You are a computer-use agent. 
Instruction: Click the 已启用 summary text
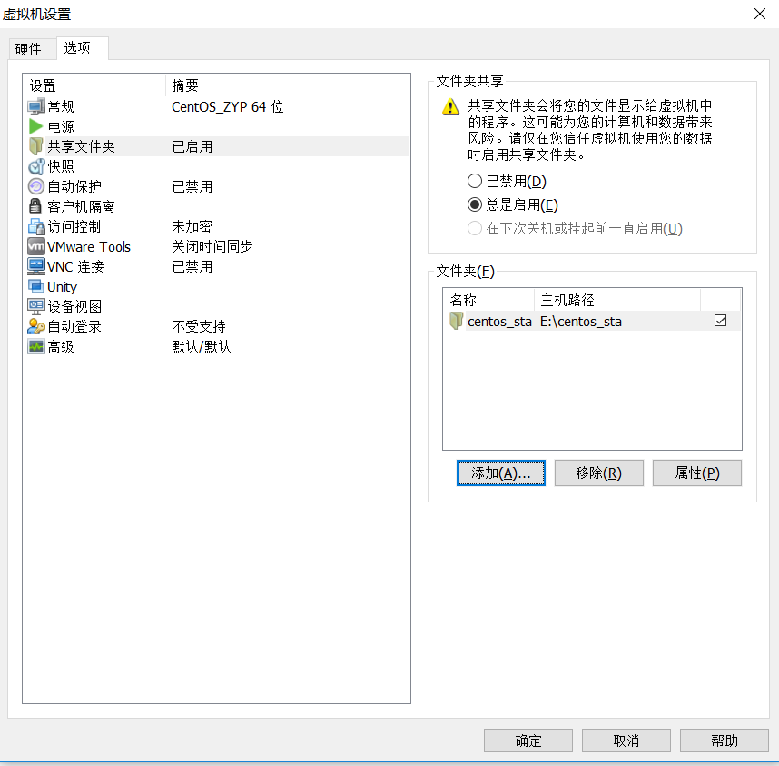pyautogui.click(x=192, y=146)
